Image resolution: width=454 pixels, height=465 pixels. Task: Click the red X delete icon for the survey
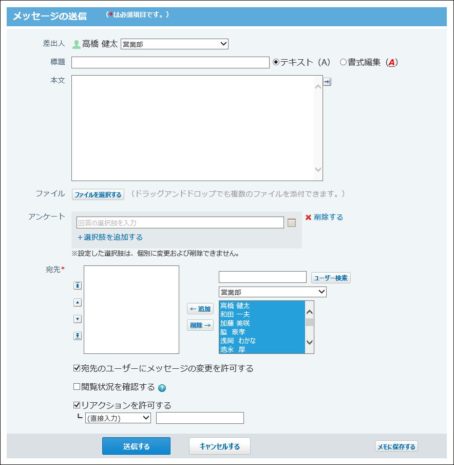(x=308, y=217)
